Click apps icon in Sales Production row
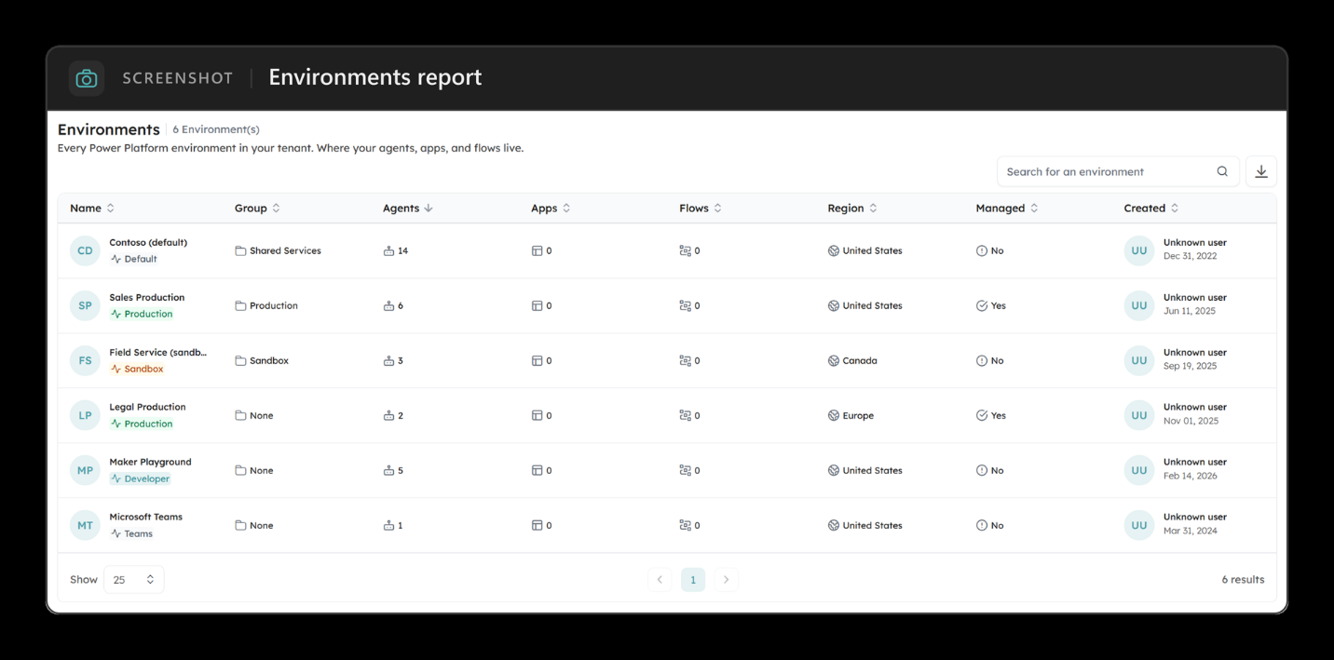Viewport: 1334px width, 660px height. (x=537, y=305)
